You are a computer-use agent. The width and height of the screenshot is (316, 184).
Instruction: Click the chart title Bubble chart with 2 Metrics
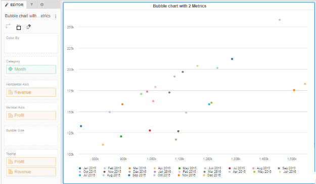pyautogui.click(x=179, y=6)
